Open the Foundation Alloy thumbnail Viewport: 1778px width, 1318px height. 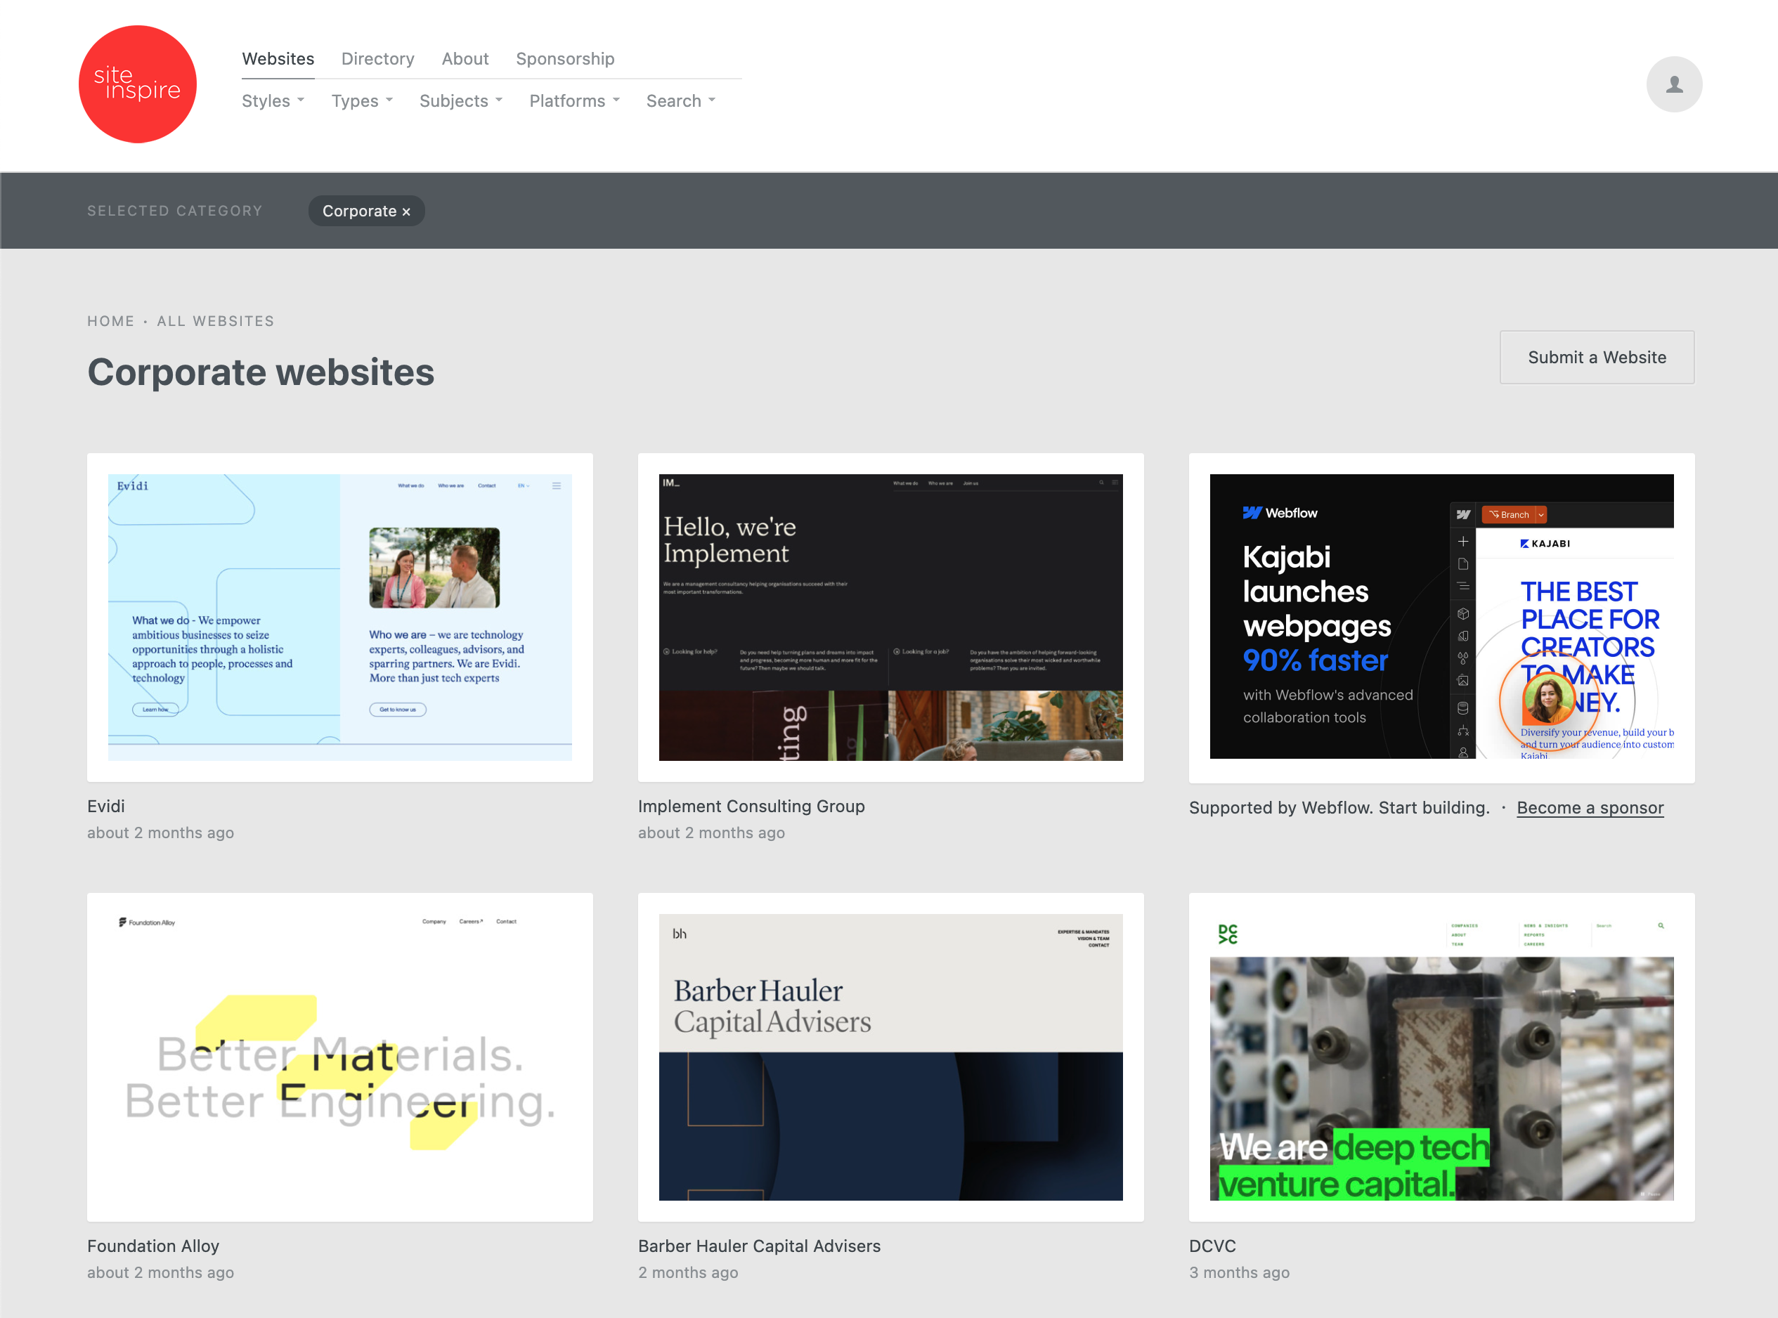[x=340, y=1057]
